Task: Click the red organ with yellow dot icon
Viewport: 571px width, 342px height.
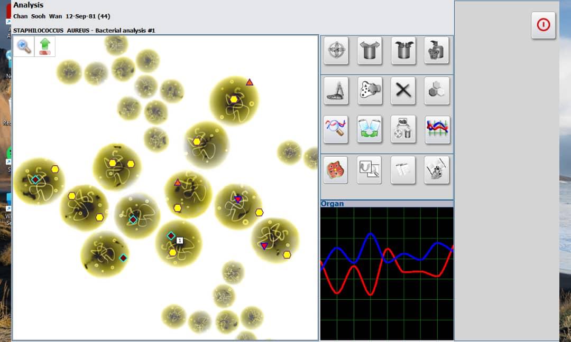Action: tap(336, 170)
